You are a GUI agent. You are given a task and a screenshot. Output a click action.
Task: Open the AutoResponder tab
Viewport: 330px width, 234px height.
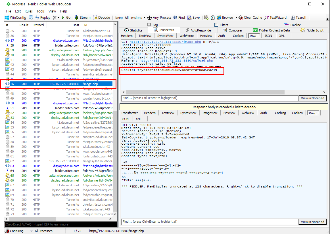[199, 30]
